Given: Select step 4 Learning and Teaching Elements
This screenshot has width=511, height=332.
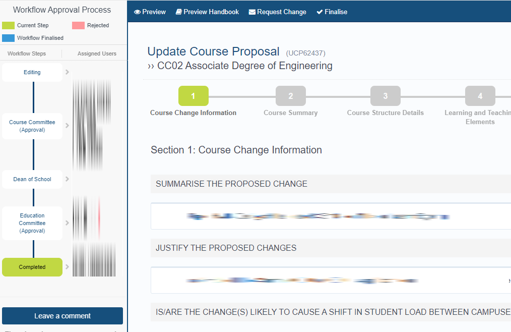Looking at the screenshot, I should coord(480,96).
